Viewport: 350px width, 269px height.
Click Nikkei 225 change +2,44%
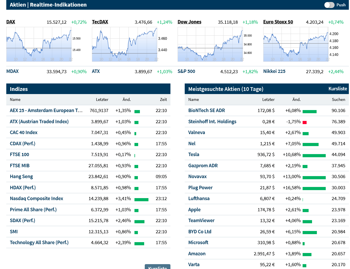point(336,71)
